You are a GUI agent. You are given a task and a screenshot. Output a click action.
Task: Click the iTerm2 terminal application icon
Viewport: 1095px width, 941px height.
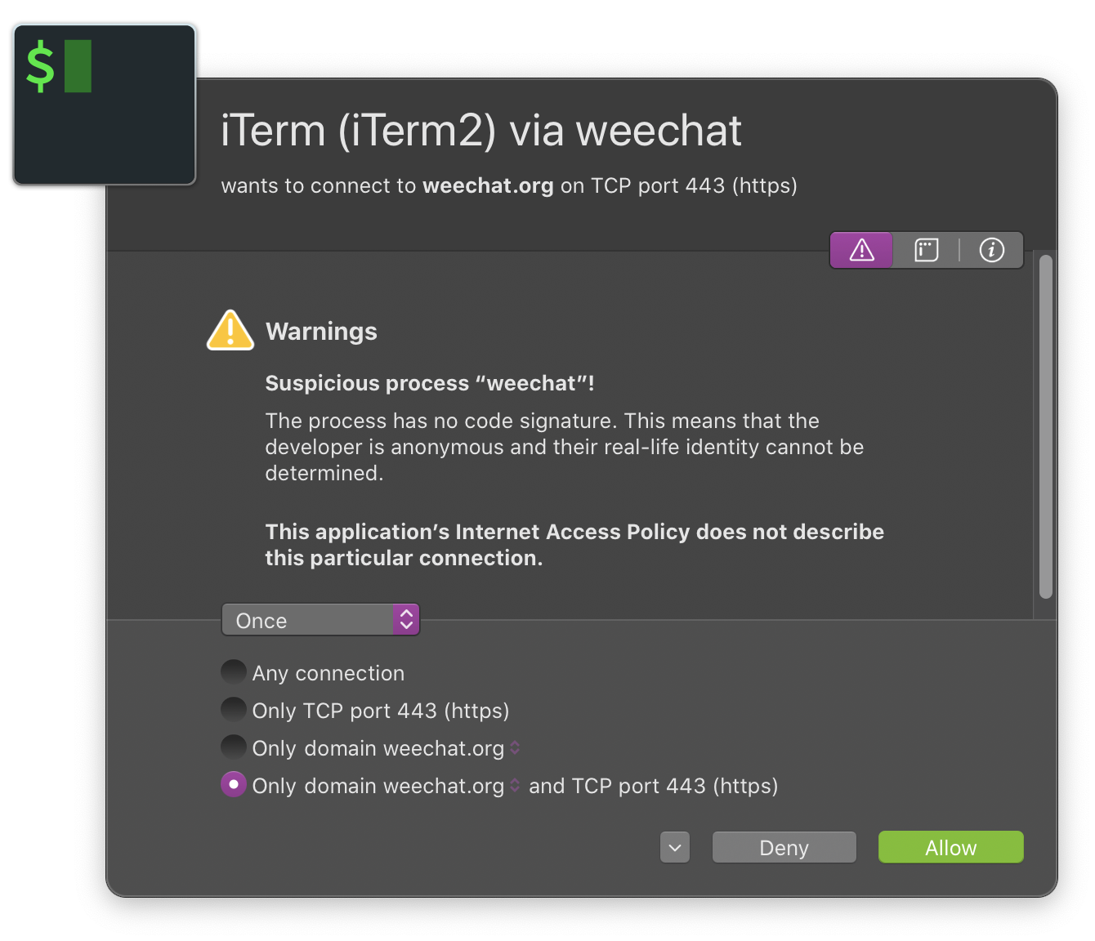(104, 104)
